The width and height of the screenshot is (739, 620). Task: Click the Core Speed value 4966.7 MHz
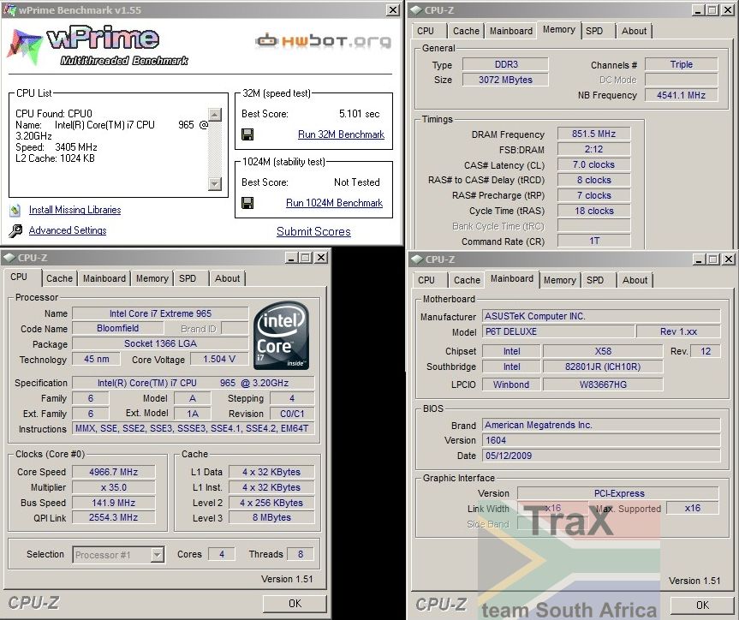(114, 472)
